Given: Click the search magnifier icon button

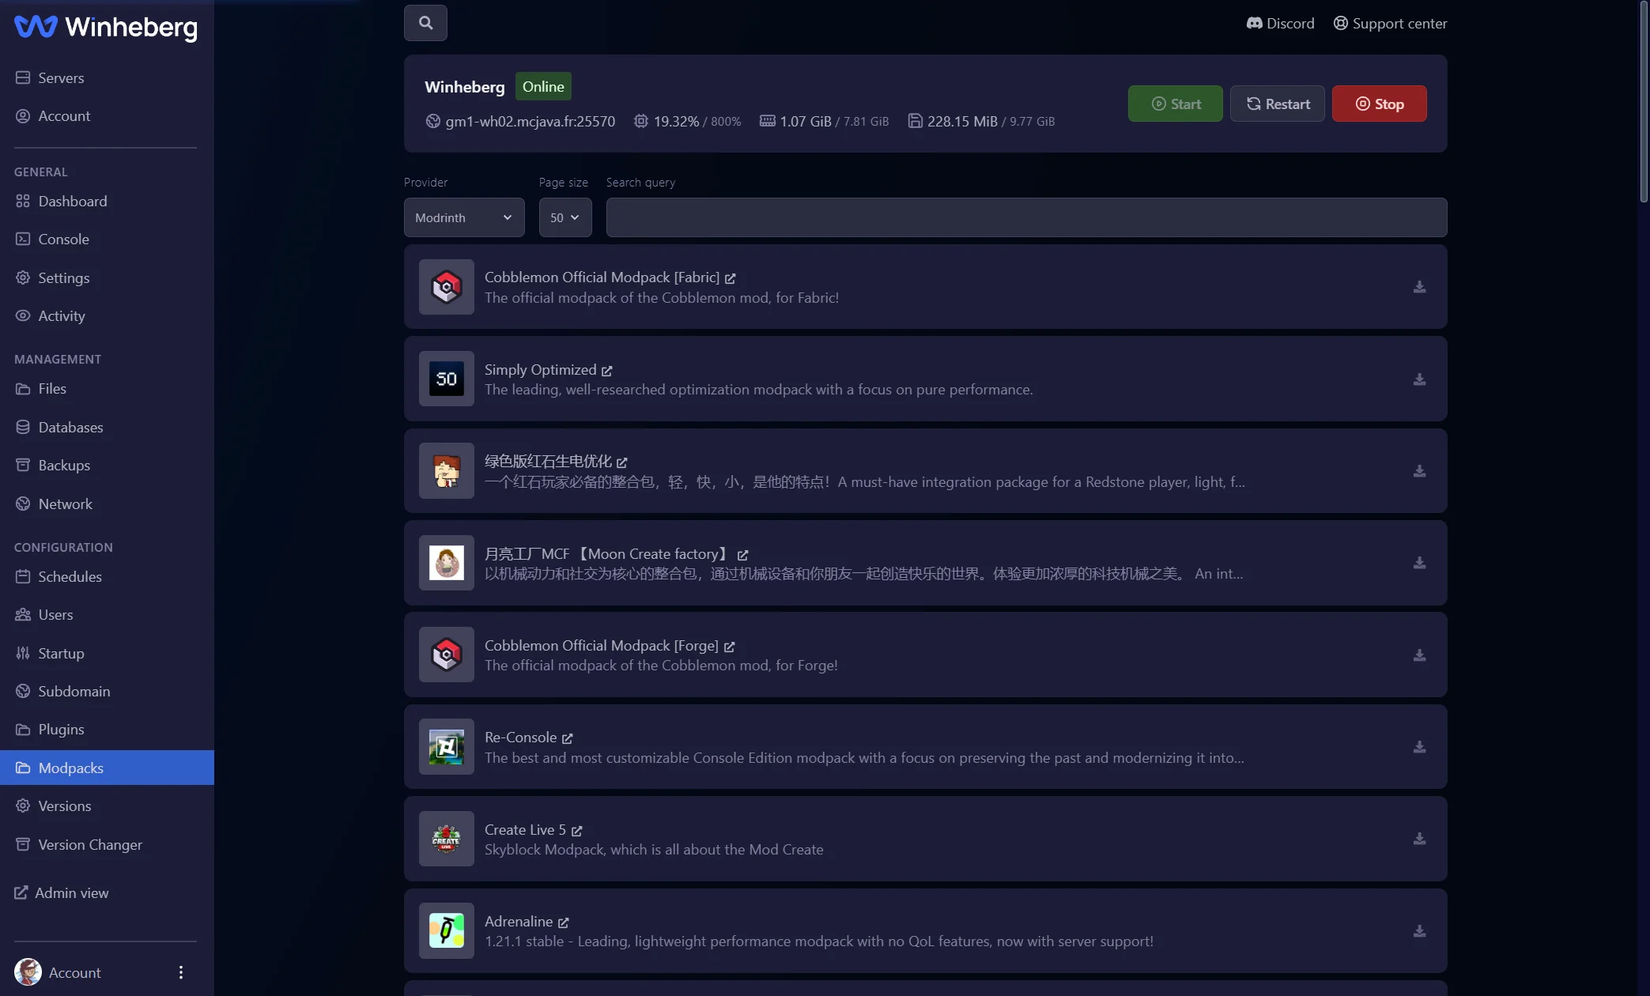Looking at the screenshot, I should tap(425, 23).
